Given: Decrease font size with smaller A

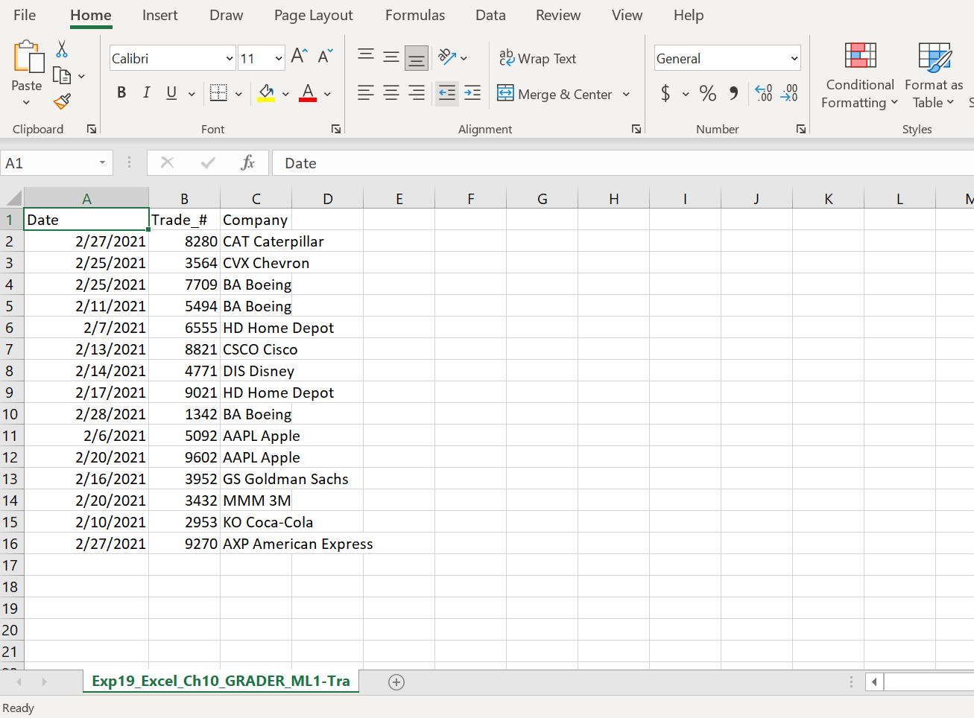Looking at the screenshot, I should [325, 56].
